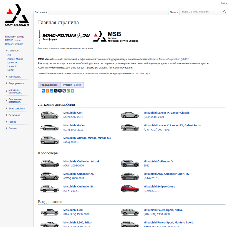Click the Войти login link
Viewport: 227px width, 227px height.
(x=224, y=3)
